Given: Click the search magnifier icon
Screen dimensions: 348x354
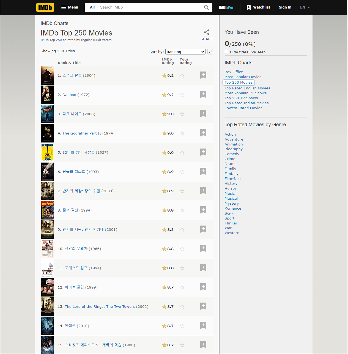Looking at the screenshot, I should (x=206, y=7).
